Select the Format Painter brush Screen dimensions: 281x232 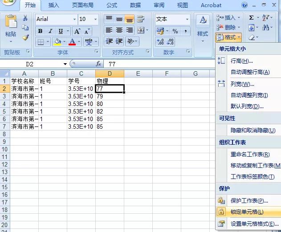[x=26, y=37]
